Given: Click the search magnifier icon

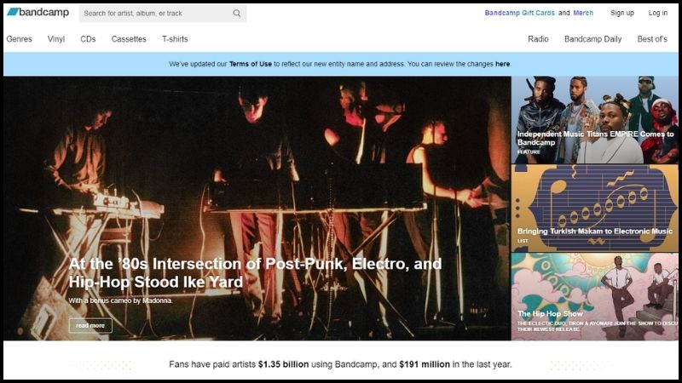Looking at the screenshot, I should click(236, 14).
